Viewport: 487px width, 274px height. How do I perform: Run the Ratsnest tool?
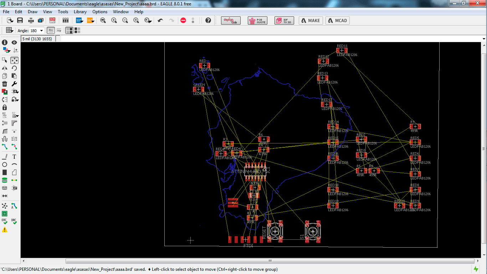(5, 206)
